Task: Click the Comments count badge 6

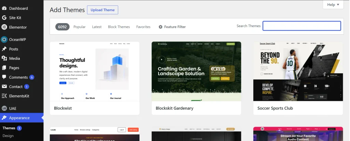Action: pyautogui.click(x=32, y=77)
